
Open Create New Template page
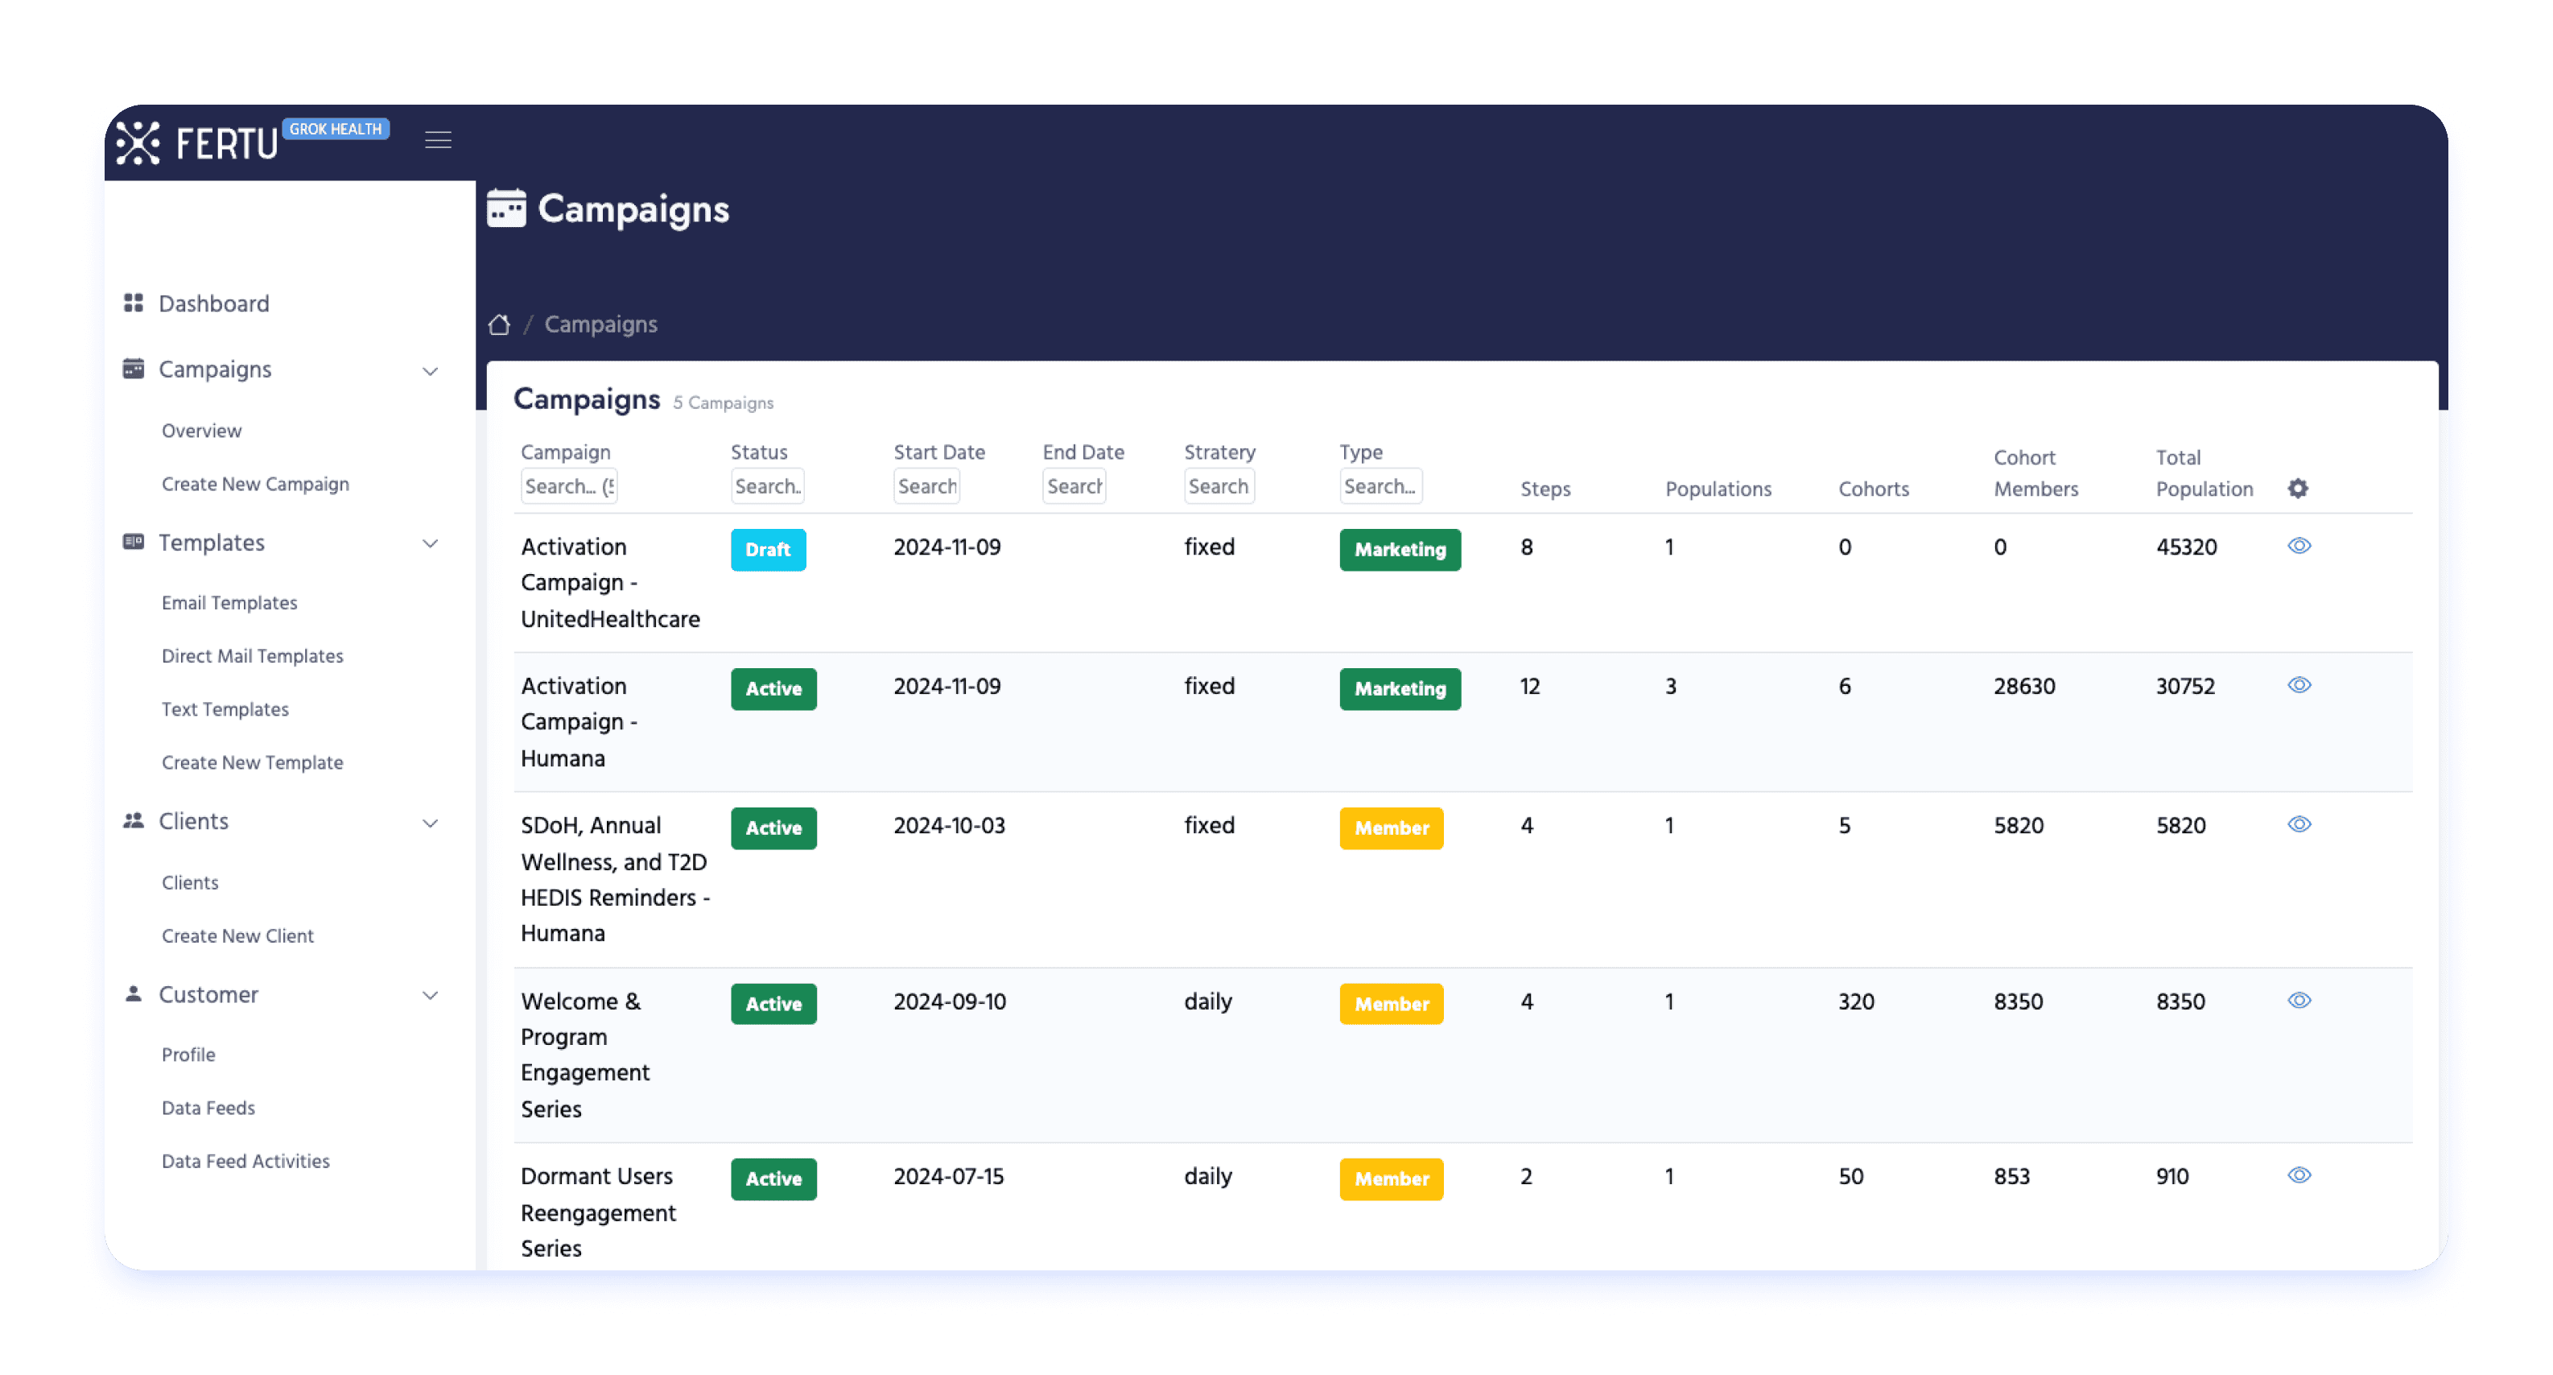click(252, 762)
